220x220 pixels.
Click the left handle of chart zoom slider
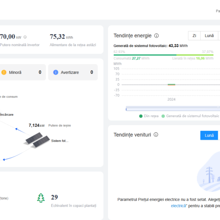126,109
